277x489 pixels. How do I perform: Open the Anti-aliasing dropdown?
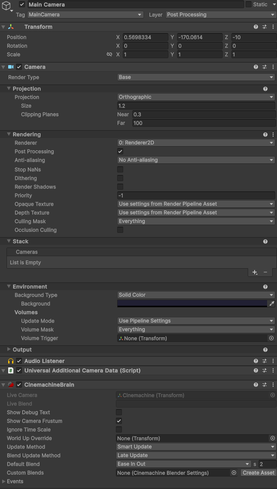coord(196,160)
